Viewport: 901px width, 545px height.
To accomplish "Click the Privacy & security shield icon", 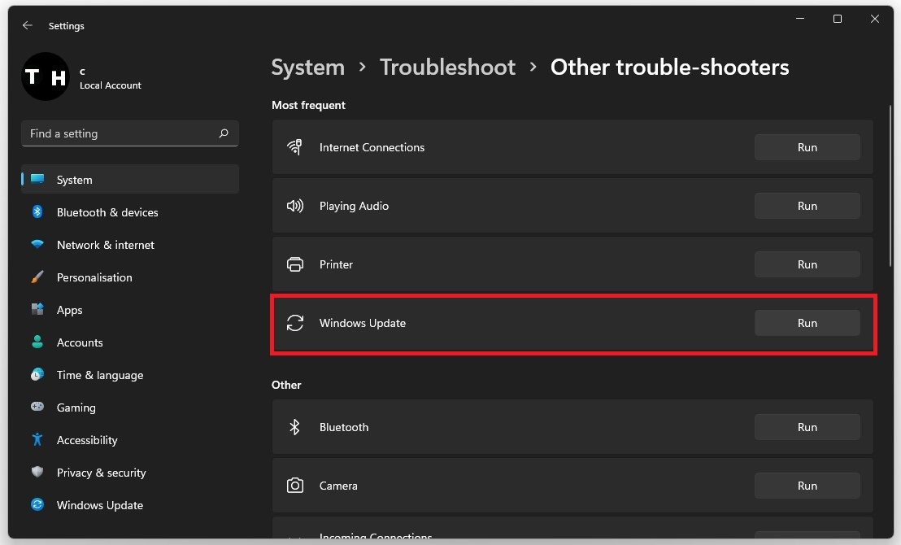I will point(37,472).
